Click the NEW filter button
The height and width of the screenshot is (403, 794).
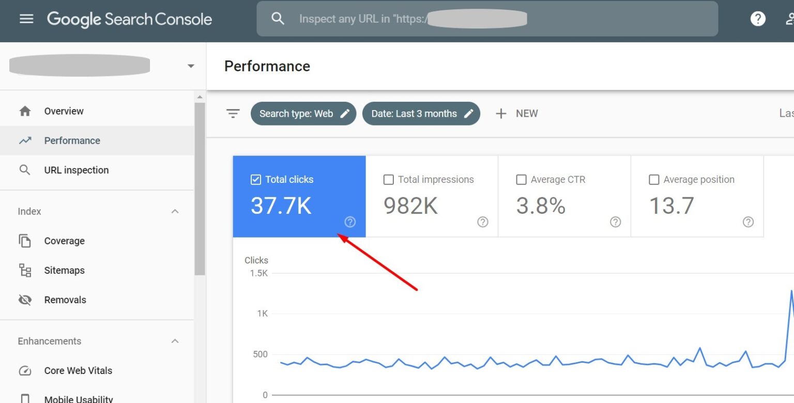pyautogui.click(x=516, y=113)
